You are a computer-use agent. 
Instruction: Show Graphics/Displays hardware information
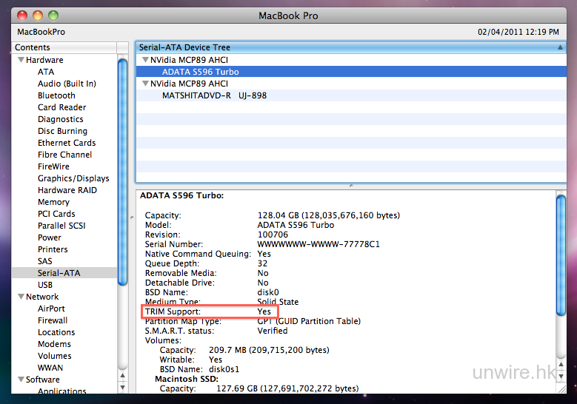(73, 178)
